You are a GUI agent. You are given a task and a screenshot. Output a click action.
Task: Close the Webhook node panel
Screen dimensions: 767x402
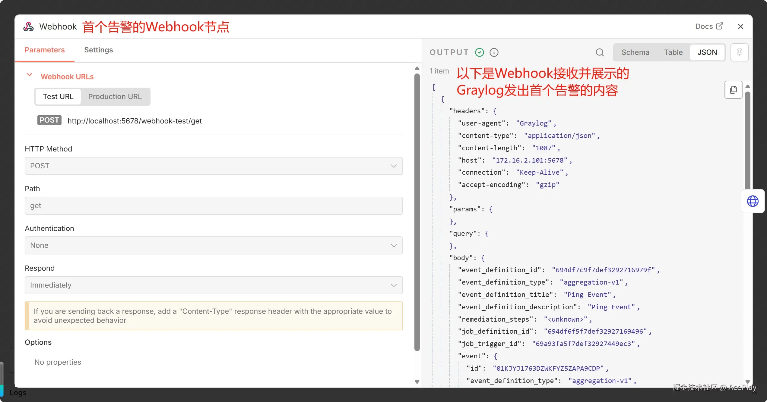click(x=741, y=26)
